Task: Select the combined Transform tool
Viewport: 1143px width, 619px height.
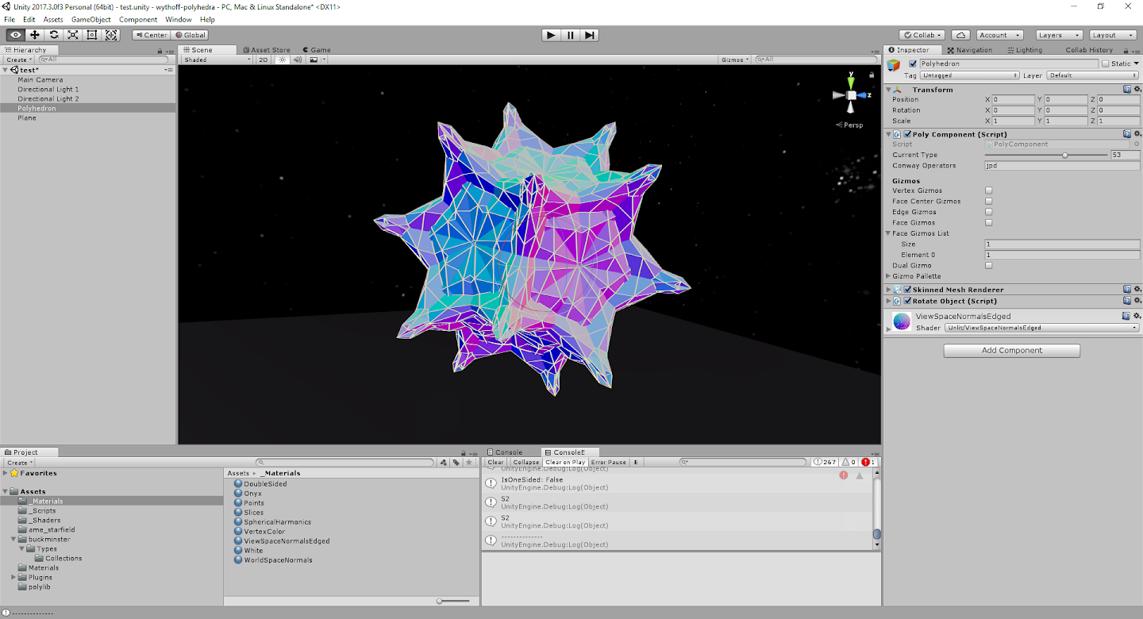Action: click(111, 35)
